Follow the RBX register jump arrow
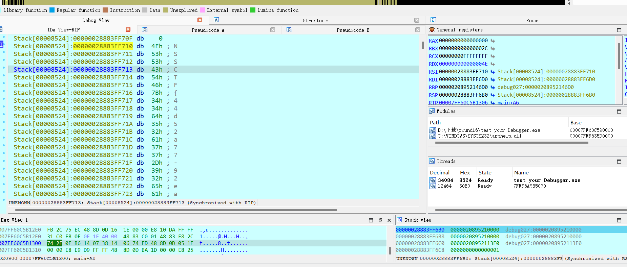 click(x=493, y=48)
